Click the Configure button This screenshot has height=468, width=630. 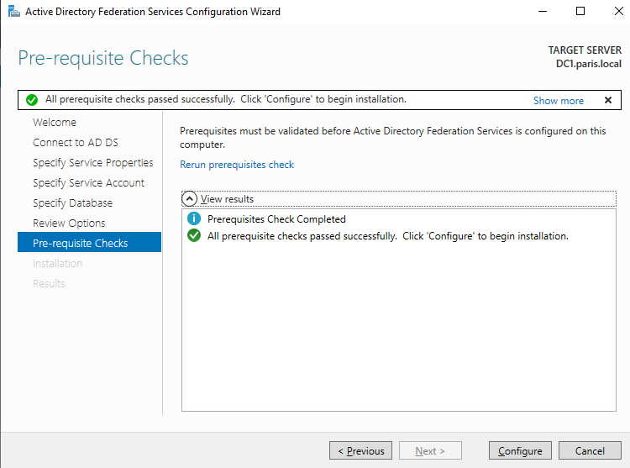coord(520,450)
